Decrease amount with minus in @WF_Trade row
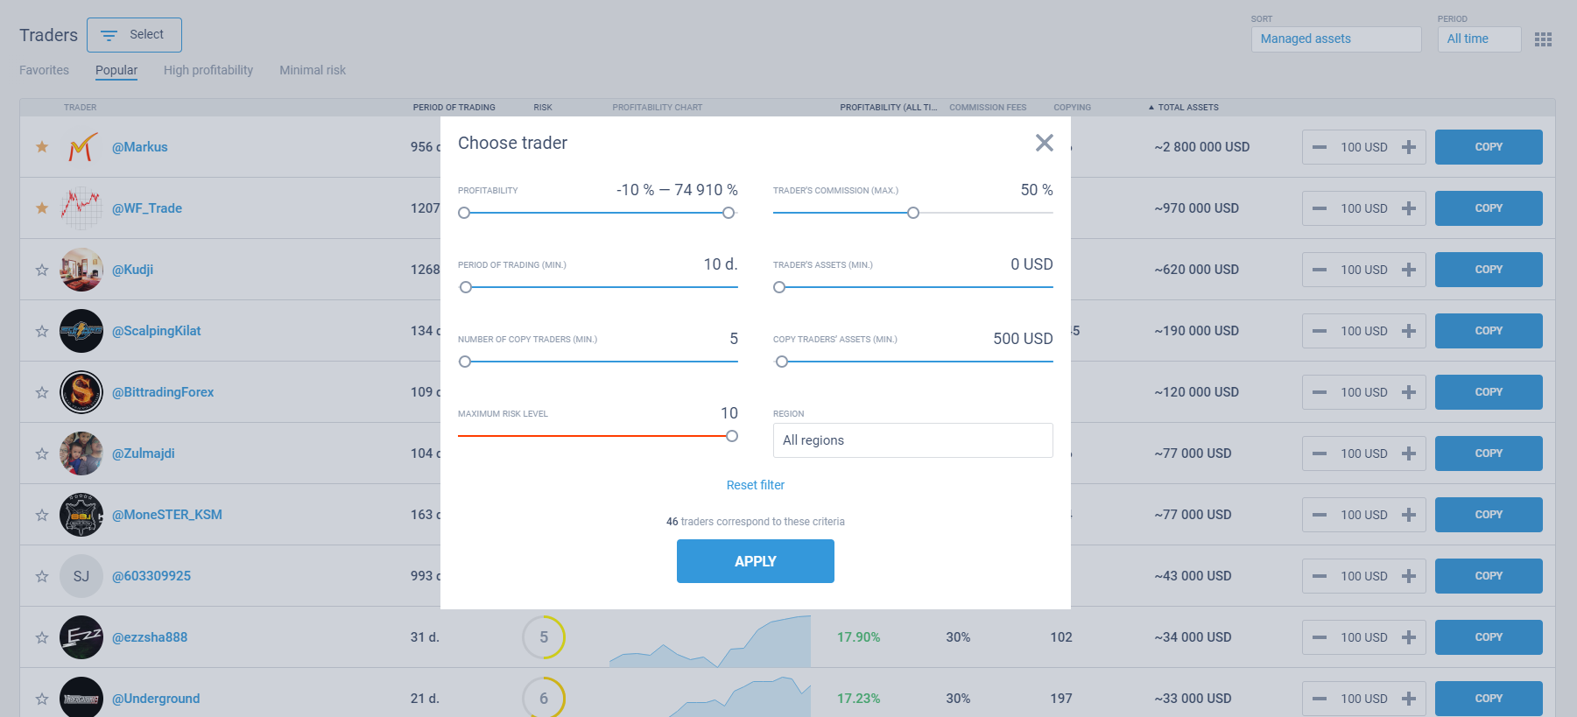Image resolution: width=1577 pixels, height=717 pixels. 1319,208
